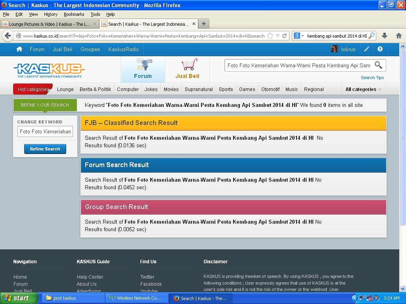
Task: Click the Kaskus logo
Action: pos(49,70)
